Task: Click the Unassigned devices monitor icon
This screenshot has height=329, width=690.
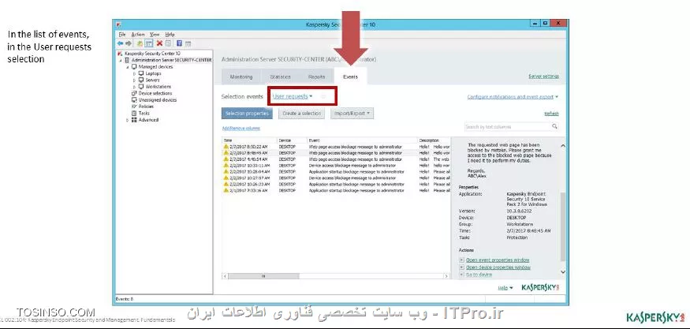Action: 134,100
